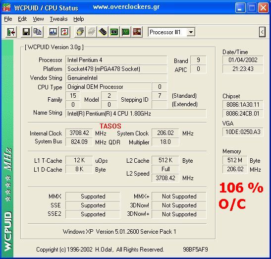The image size is (271, 259).
Task: Click the Brand value 9
Action: coord(198,60)
